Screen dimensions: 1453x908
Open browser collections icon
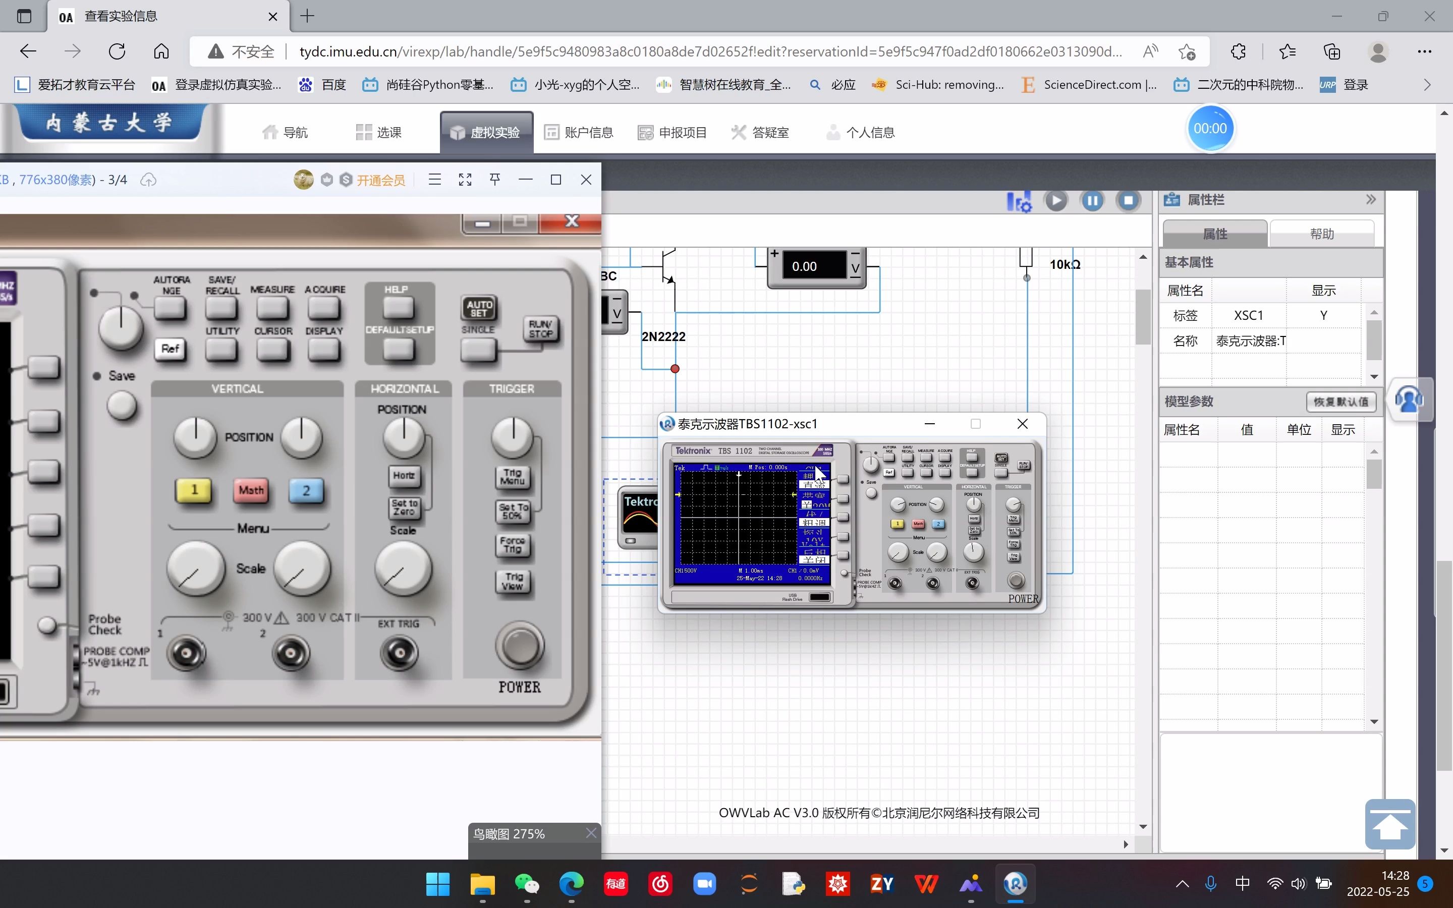1332,51
